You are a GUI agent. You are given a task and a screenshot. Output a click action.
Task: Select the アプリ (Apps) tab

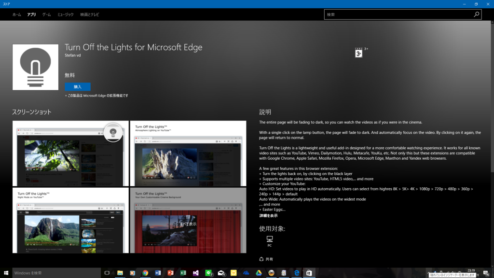pyautogui.click(x=31, y=14)
